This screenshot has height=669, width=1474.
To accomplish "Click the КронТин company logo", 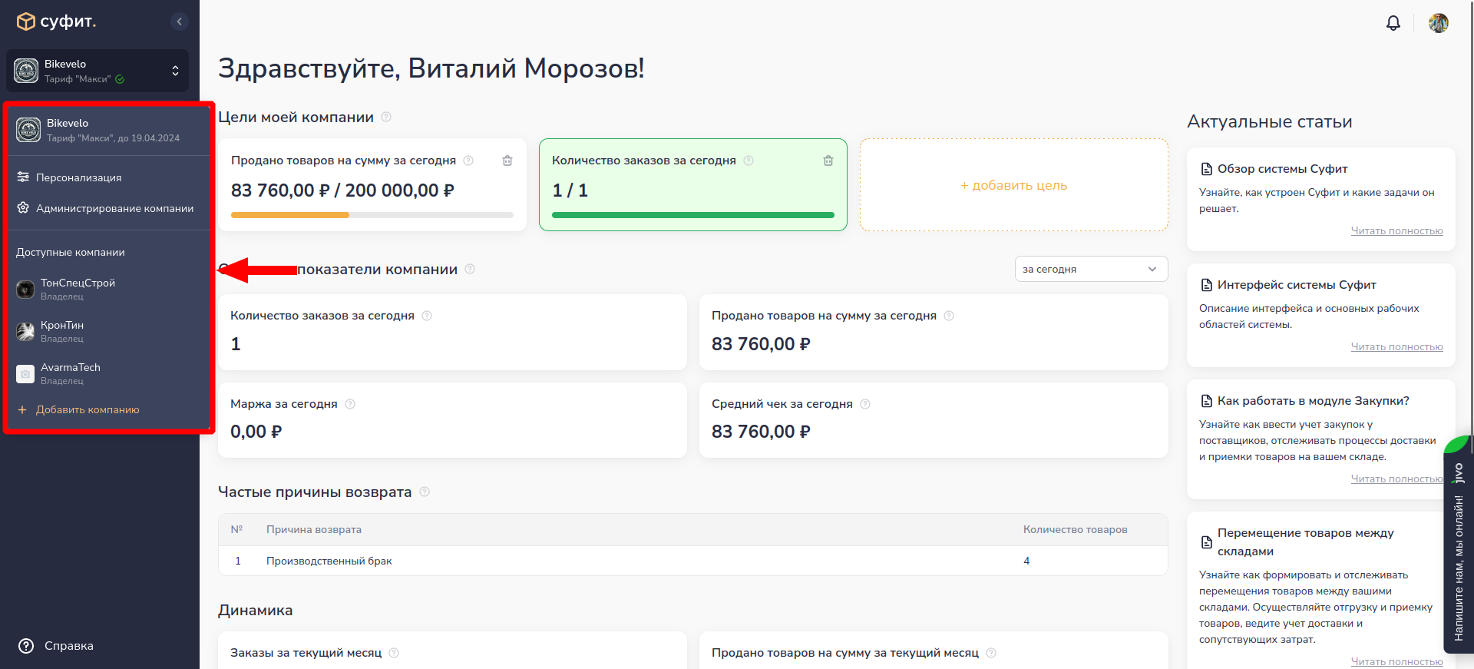I will [x=25, y=332].
